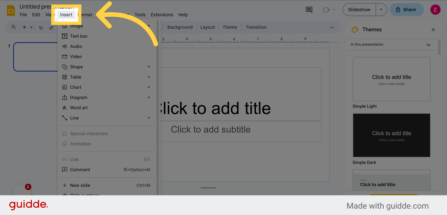Click the Redo toolbar icon

click(x=51, y=27)
